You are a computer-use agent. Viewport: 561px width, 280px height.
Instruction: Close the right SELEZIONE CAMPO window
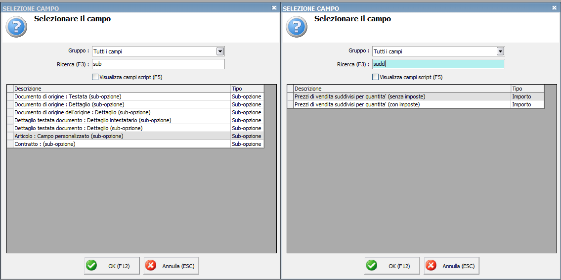555,8
